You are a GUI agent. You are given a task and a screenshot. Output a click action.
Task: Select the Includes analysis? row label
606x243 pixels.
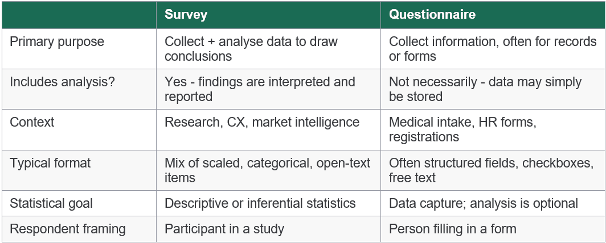pos(63,82)
